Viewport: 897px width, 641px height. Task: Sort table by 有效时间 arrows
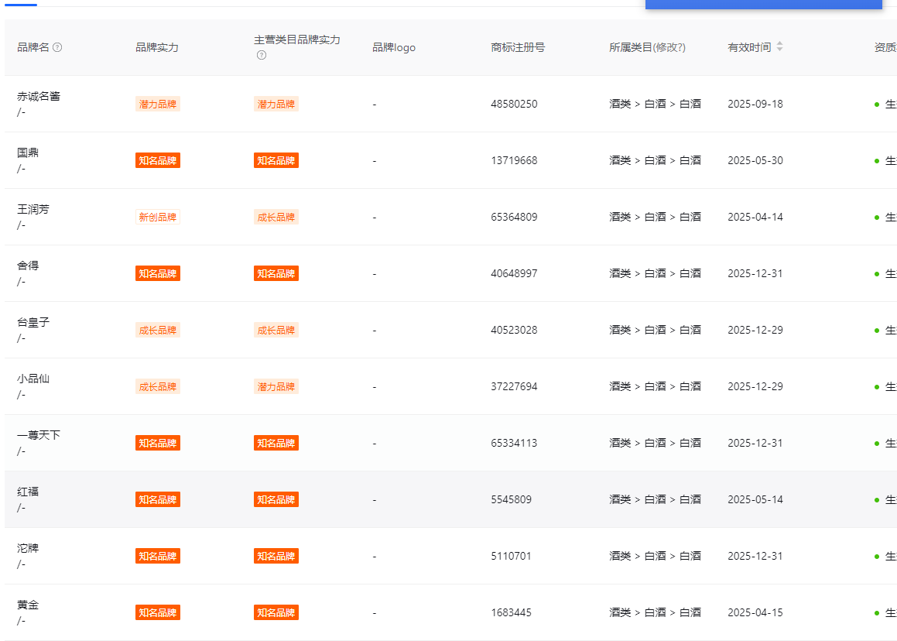(779, 47)
